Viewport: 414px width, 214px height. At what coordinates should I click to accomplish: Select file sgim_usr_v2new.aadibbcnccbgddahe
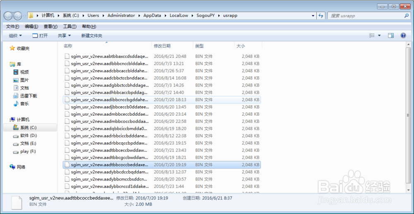[161, 100]
